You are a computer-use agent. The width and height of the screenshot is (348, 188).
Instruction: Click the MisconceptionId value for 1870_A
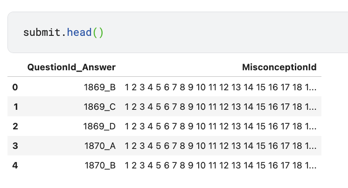point(221,146)
